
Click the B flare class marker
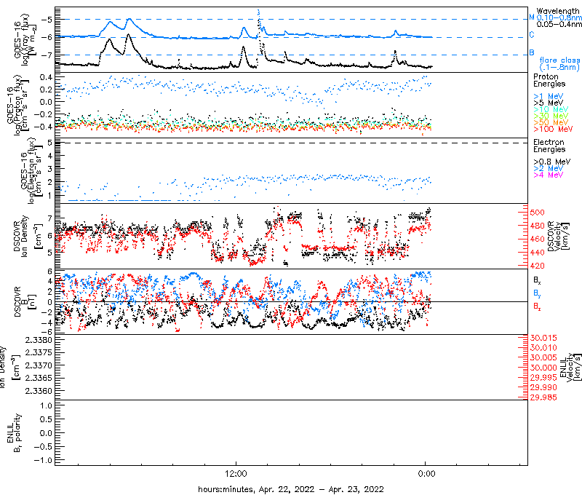point(532,52)
